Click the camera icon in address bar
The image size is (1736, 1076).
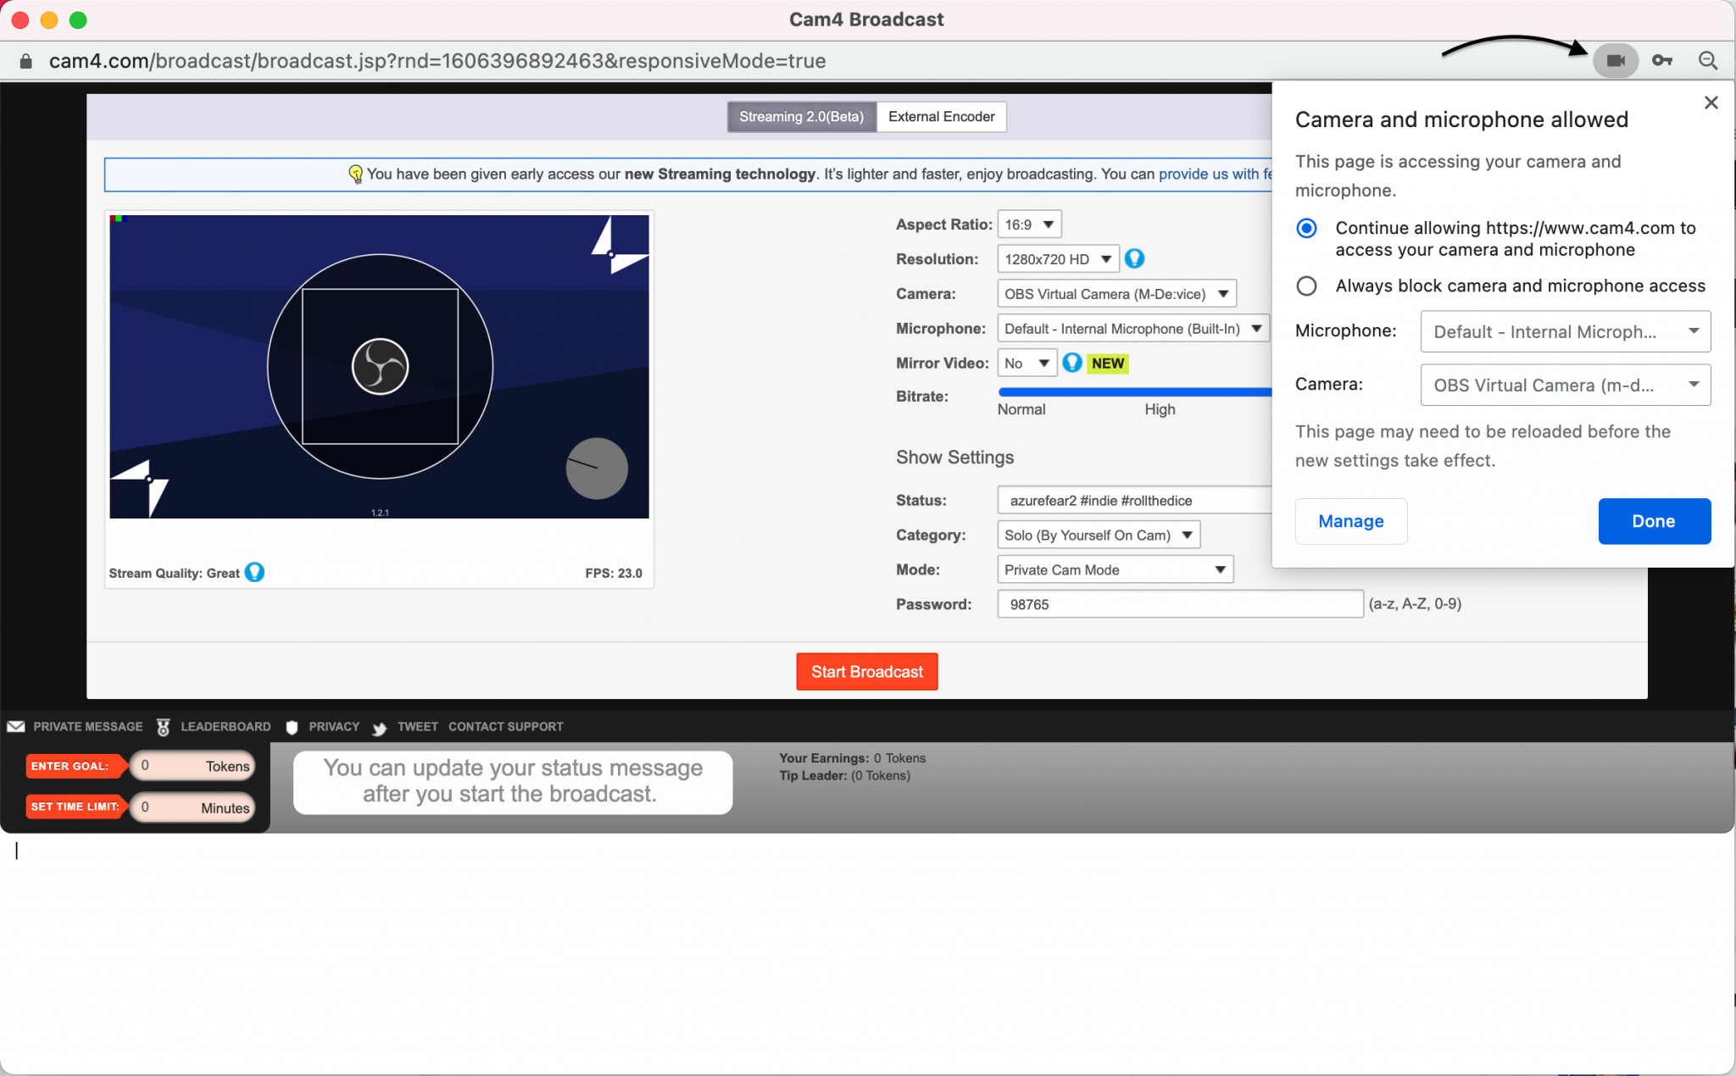(1615, 61)
